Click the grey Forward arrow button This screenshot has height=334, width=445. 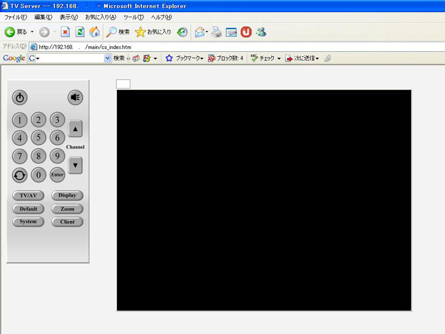(44, 32)
